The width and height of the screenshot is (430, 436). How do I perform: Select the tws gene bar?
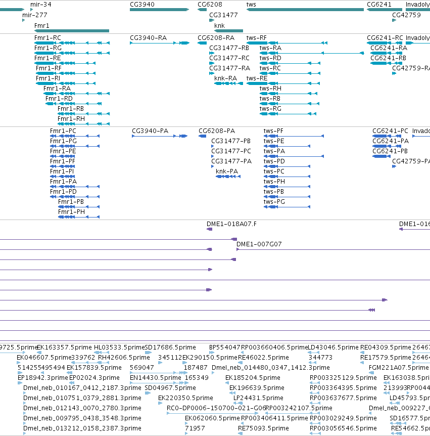[305, 10]
